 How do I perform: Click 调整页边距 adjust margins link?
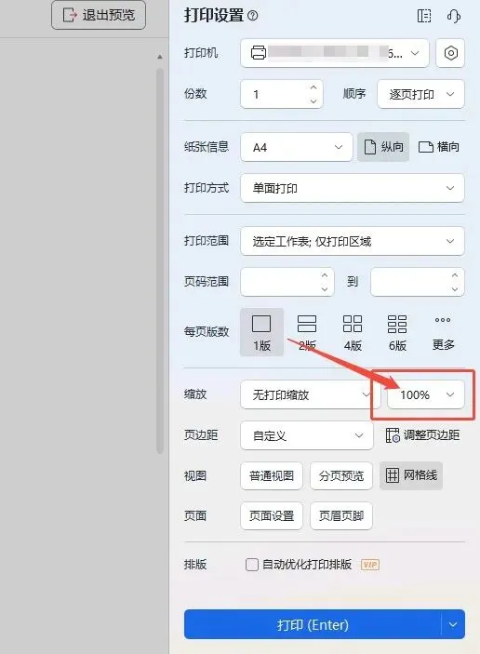point(422,435)
